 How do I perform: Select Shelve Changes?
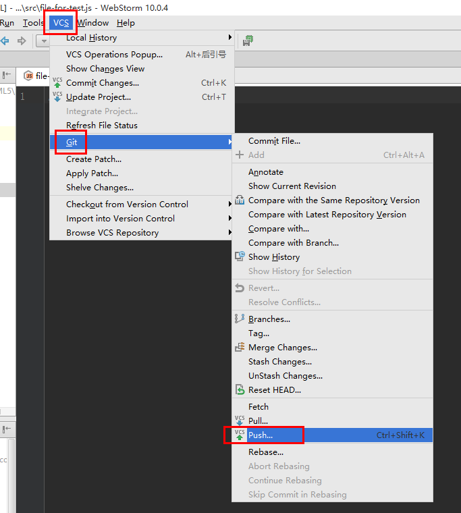point(141,188)
